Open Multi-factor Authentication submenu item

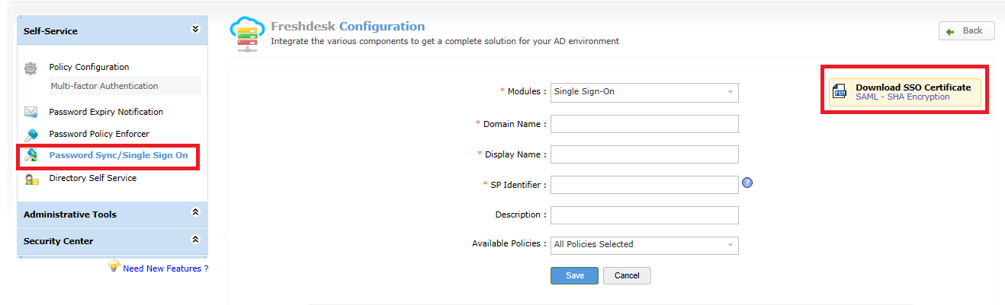(x=104, y=86)
